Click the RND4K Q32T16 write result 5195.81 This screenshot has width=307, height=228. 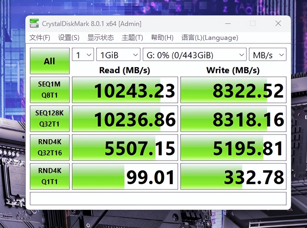pyautogui.click(x=233, y=148)
